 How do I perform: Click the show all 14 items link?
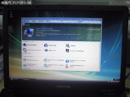(27, 53)
